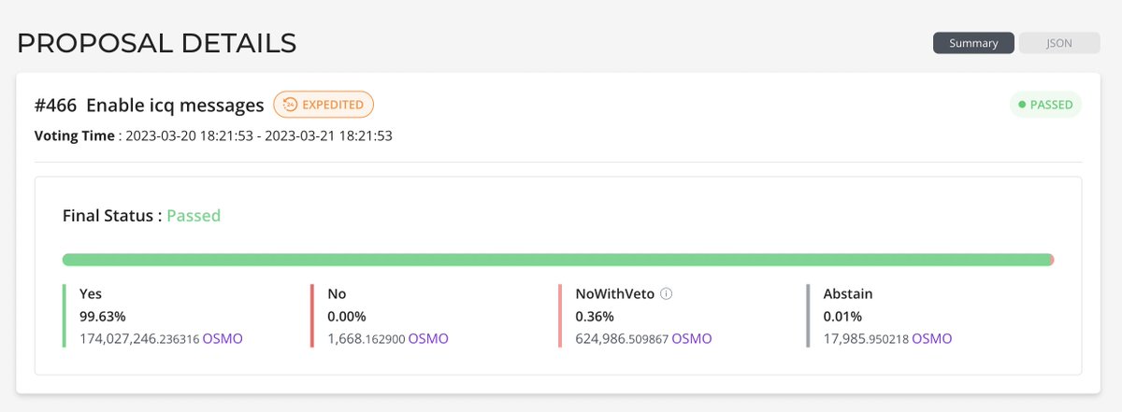
Task: Click the clock icon in the Expedited badge
Action: coord(290,105)
